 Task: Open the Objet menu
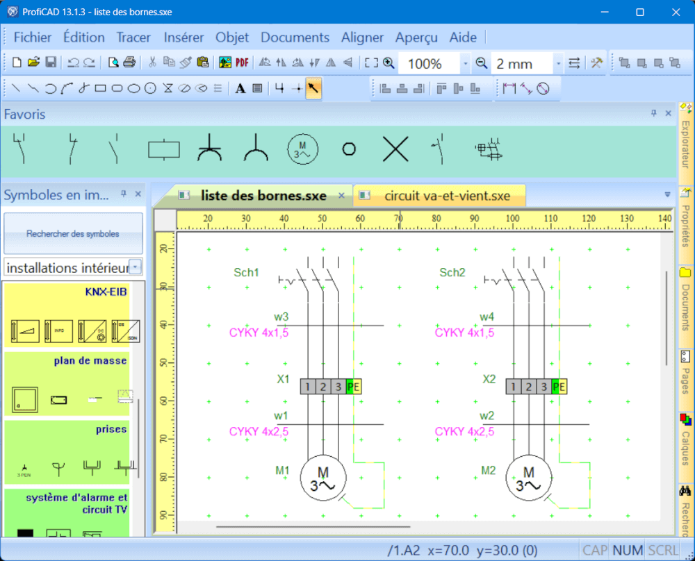232,37
